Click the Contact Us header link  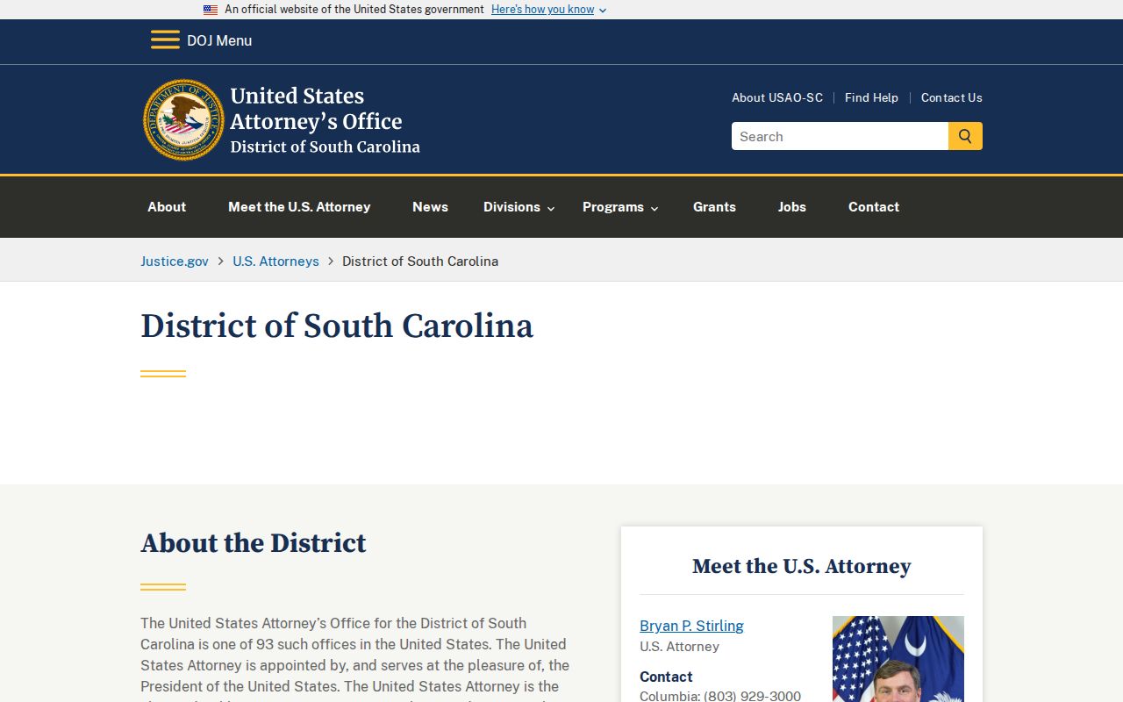(x=952, y=97)
